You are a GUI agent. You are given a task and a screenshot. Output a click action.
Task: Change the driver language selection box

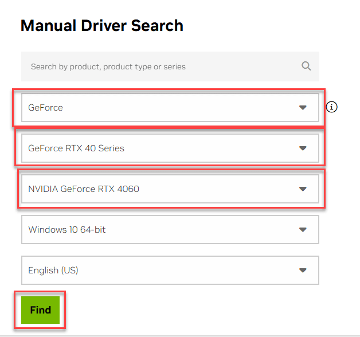tap(170, 270)
